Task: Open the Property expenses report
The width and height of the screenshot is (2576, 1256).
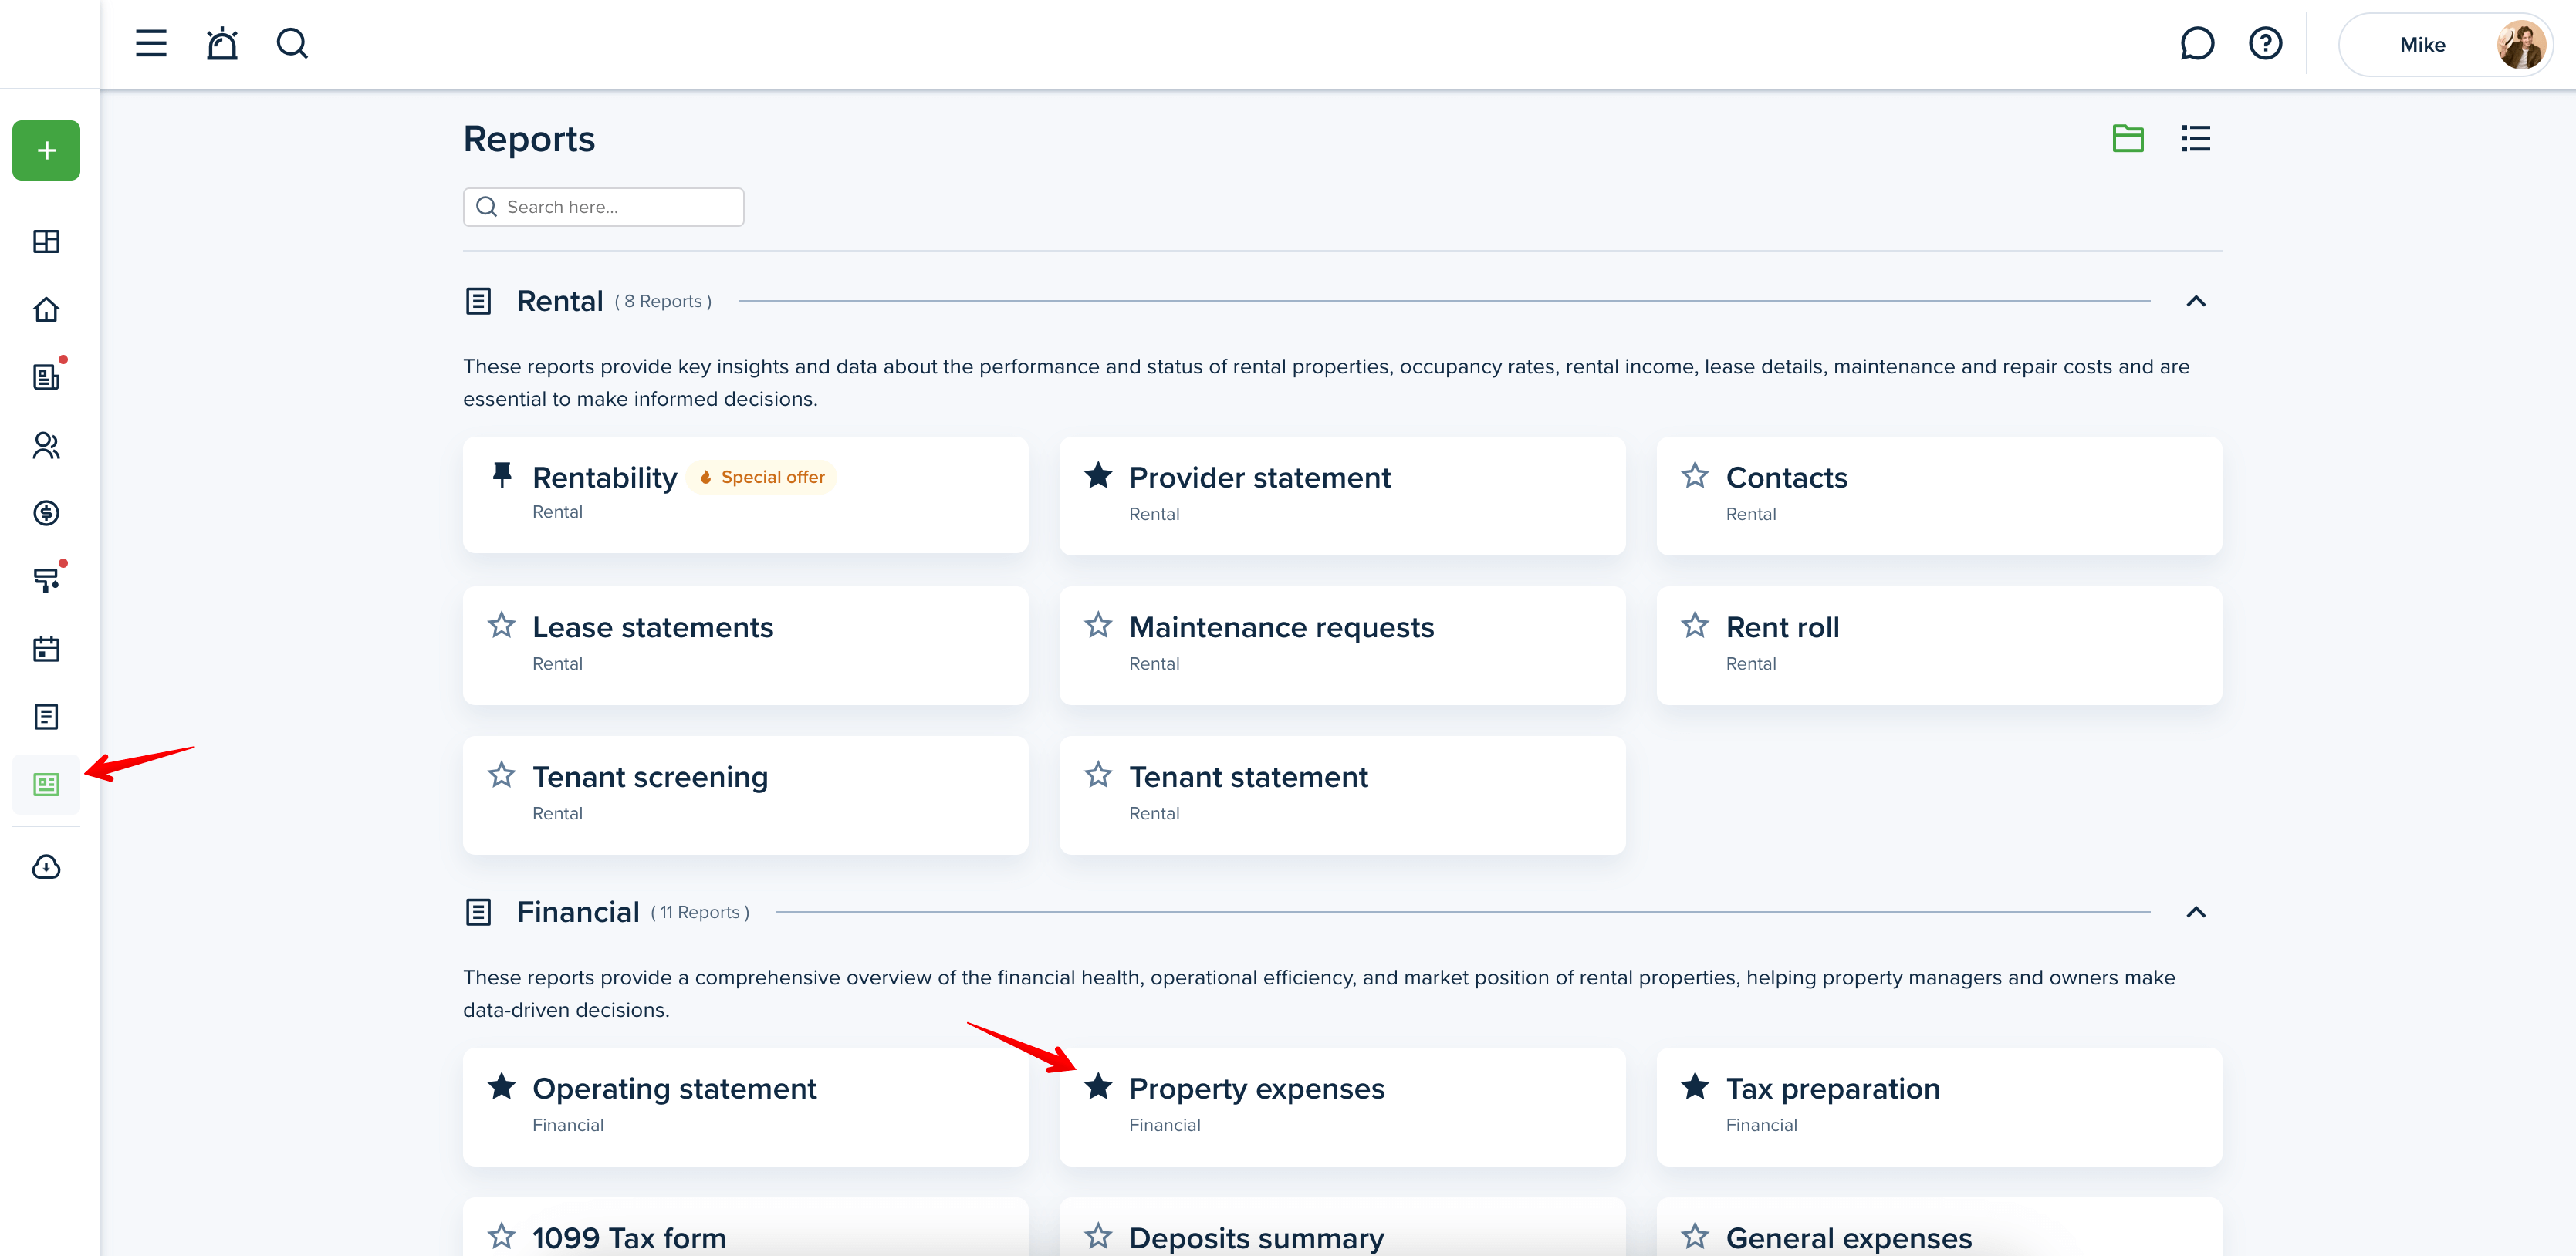Action: click(1342, 1107)
